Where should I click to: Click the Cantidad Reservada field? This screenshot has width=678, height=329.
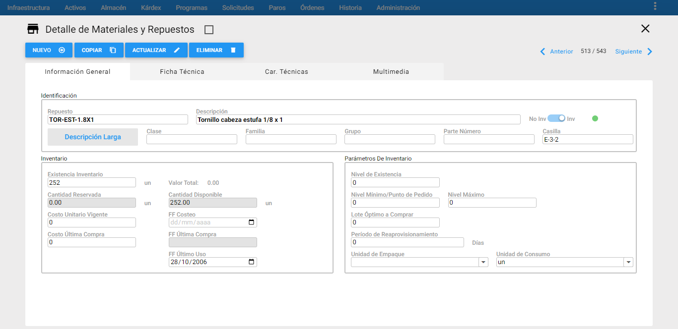click(x=92, y=202)
